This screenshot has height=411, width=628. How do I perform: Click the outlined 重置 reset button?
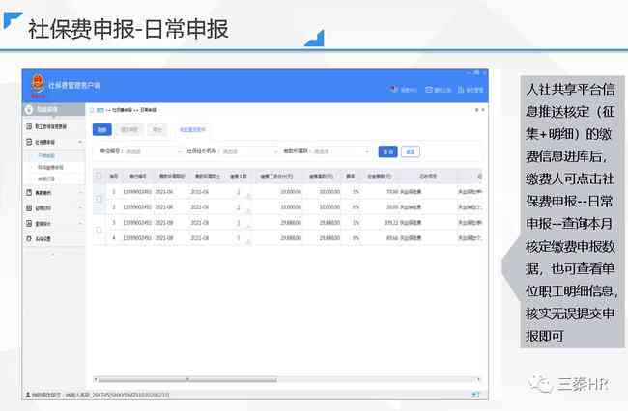(410, 151)
